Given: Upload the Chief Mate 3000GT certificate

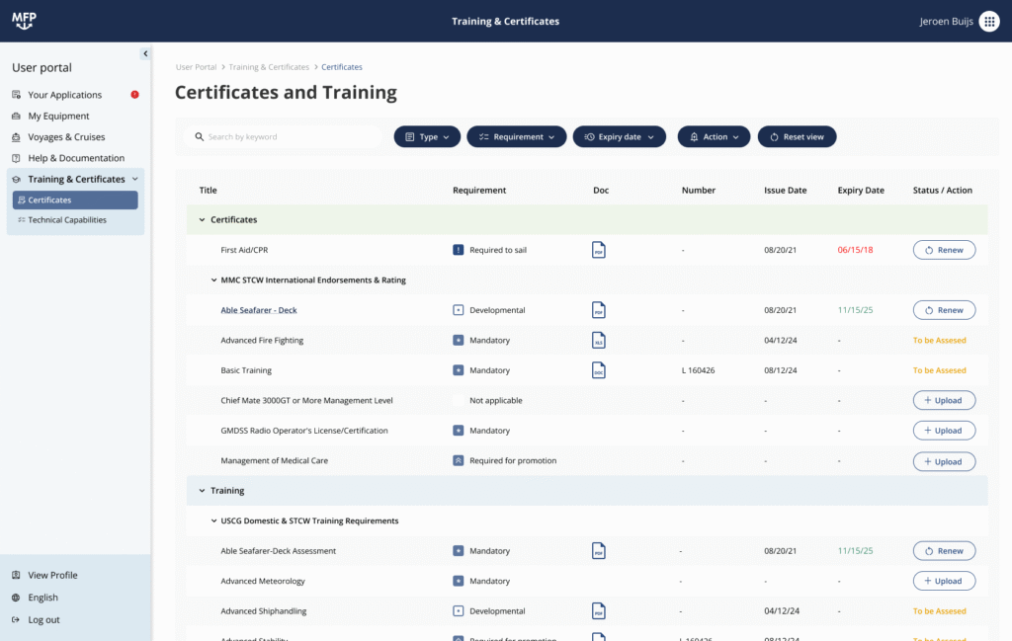Looking at the screenshot, I should coord(944,400).
